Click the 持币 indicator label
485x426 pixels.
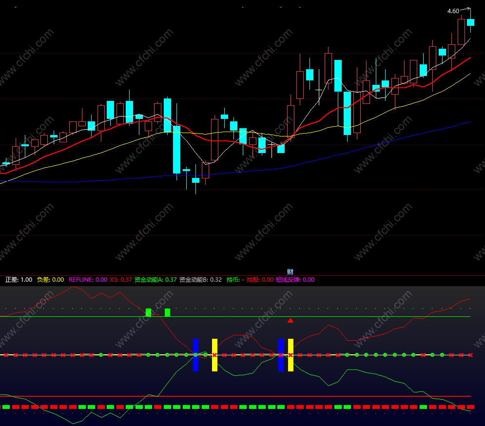click(235, 280)
